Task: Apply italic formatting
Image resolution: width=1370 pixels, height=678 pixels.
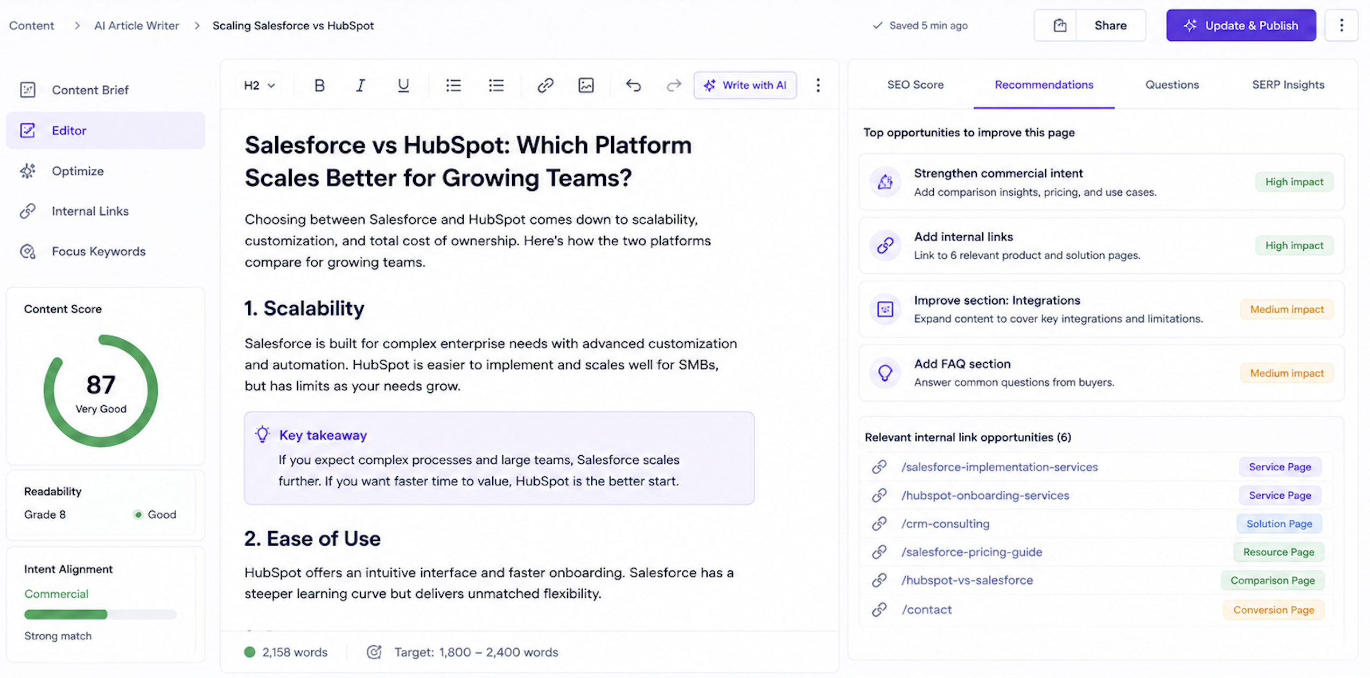Action: pos(360,85)
